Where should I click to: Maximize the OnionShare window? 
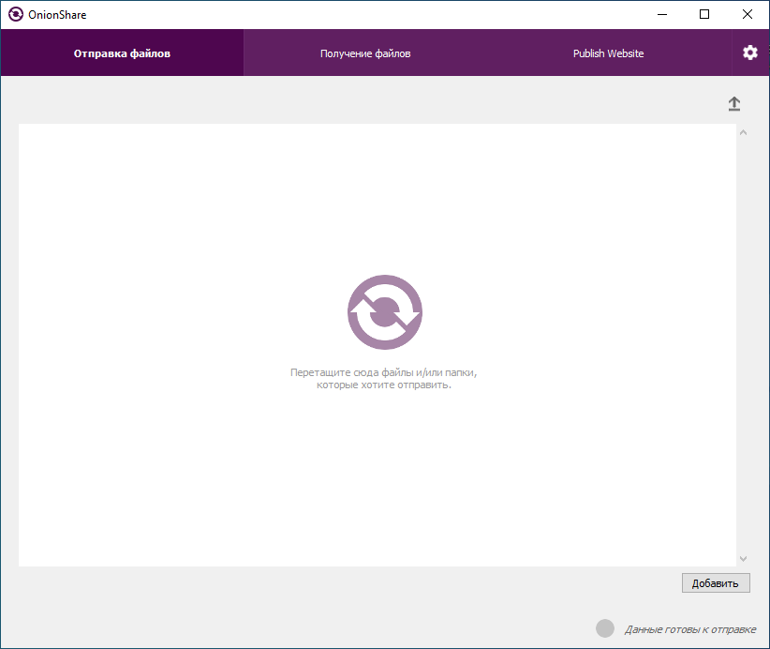(x=704, y=14)
